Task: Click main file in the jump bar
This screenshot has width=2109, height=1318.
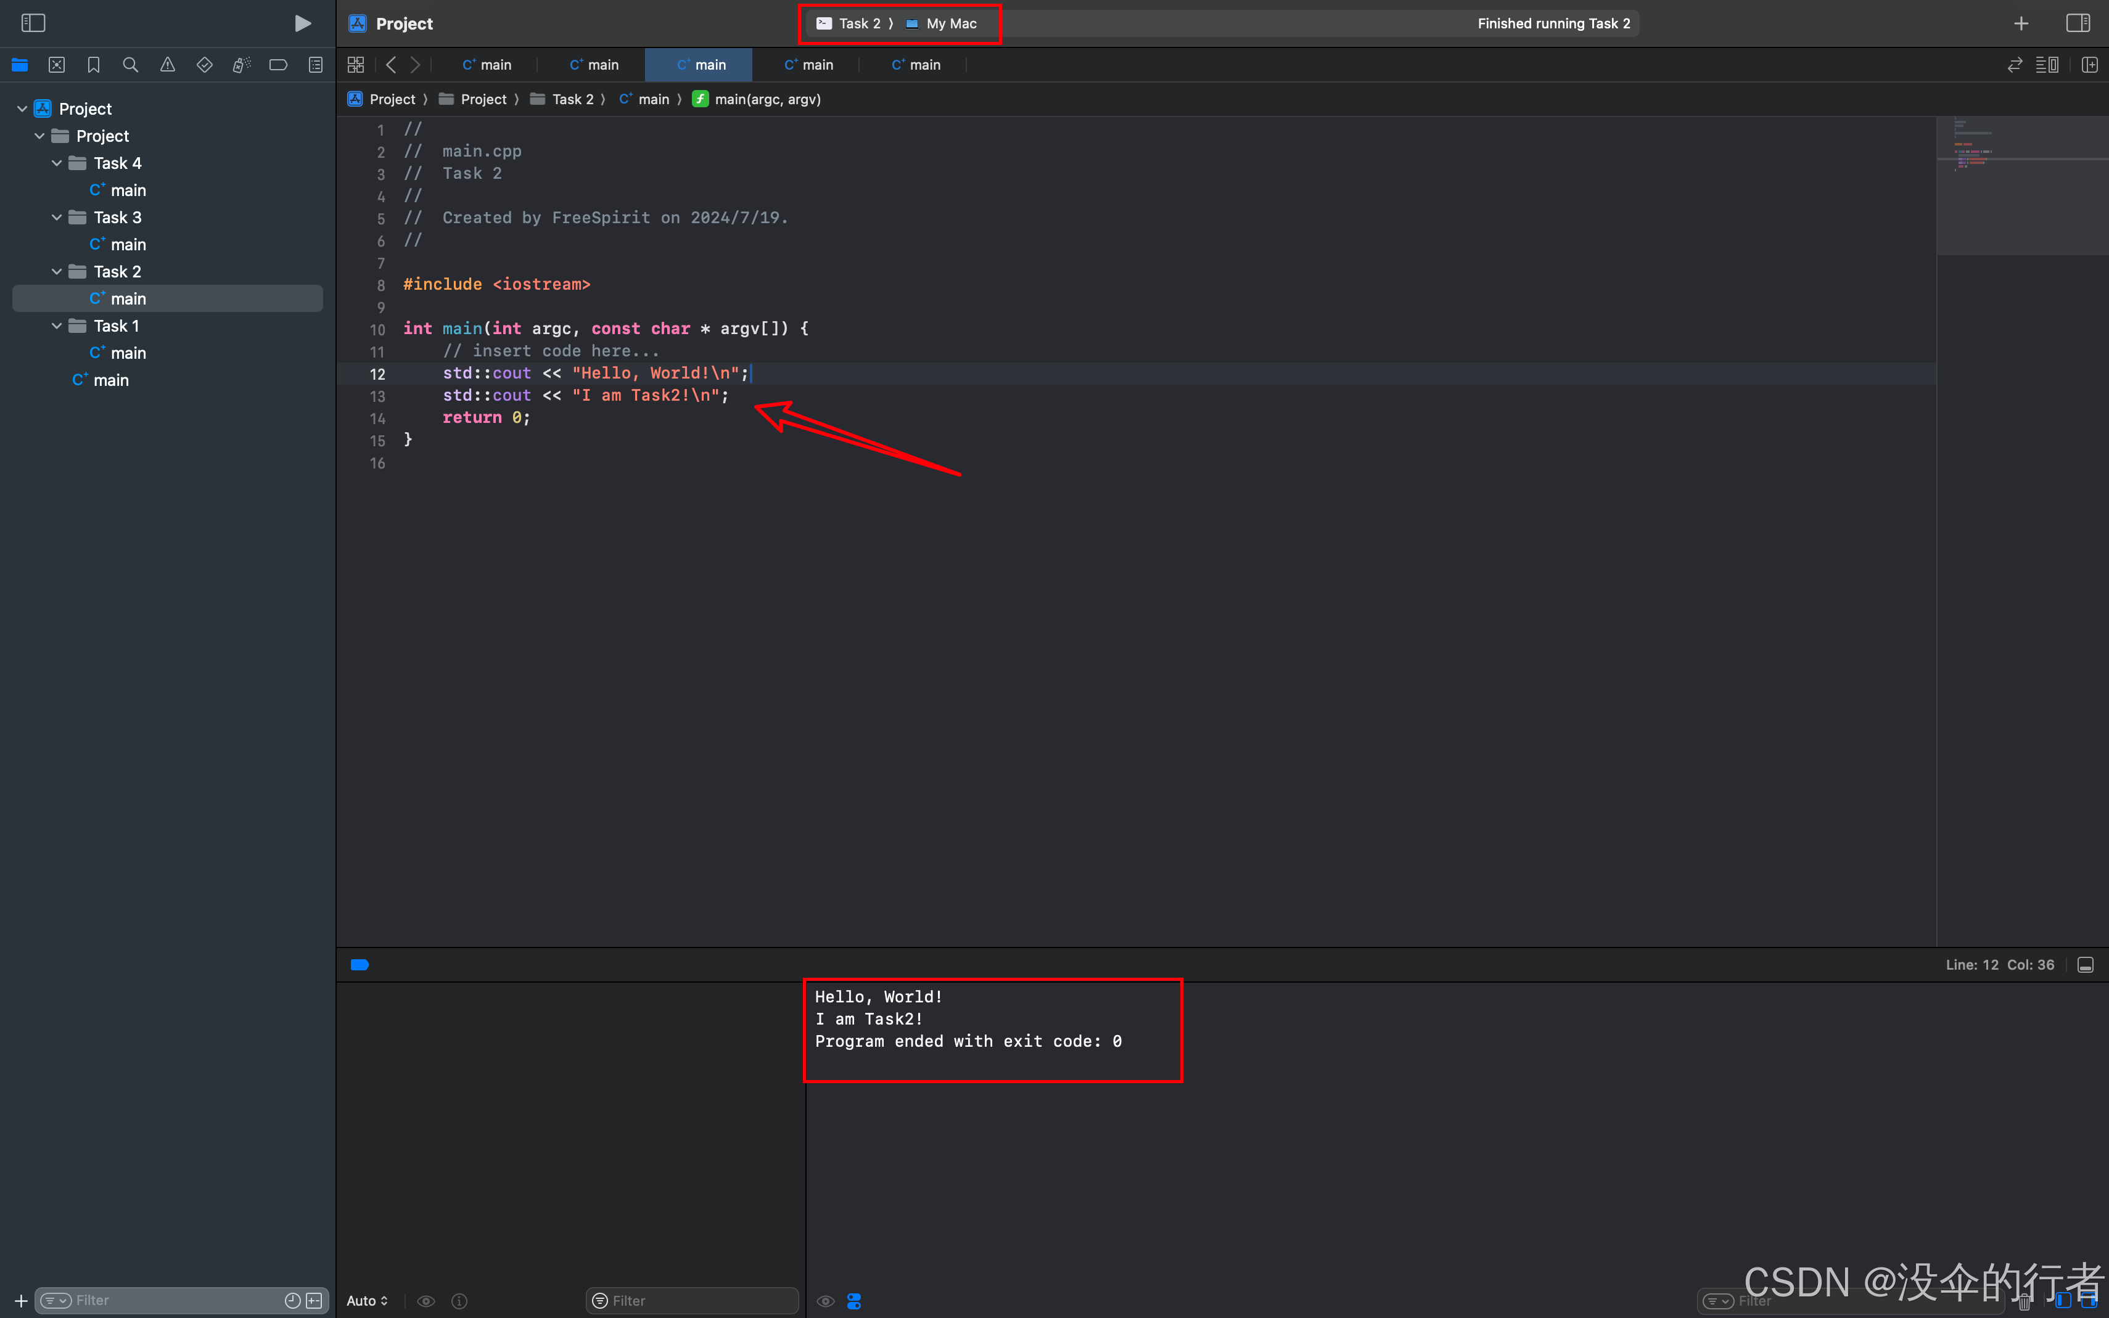Action: pyautogui.click(x=644, y=99)
